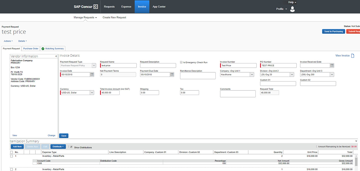Open the Invoice Date calendar picker
The width and height of the screenshot is (360, 171).
(x=92, y=74)
